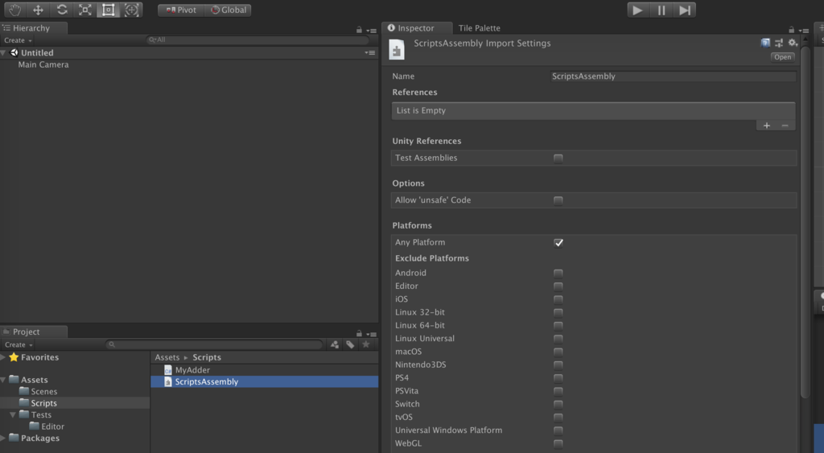
Task: Click Assets in the breadcrumb path
Action: point(167,357)
